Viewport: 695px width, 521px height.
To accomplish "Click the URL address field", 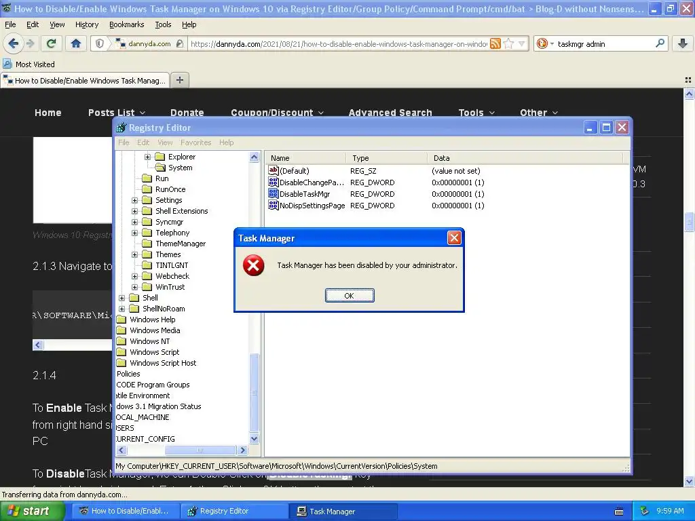I will (339, 43).
